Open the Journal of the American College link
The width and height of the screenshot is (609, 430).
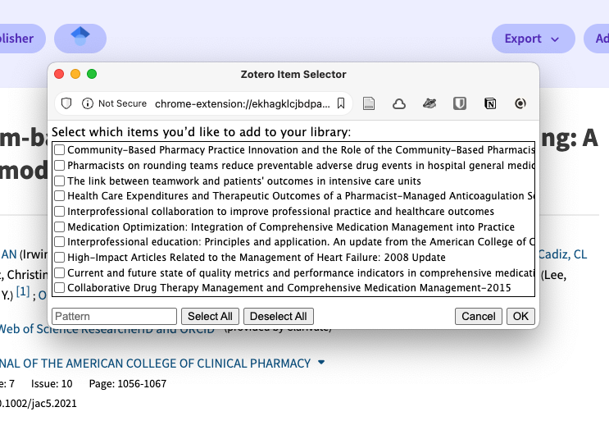pyautogui.click(x=156, y=364)
